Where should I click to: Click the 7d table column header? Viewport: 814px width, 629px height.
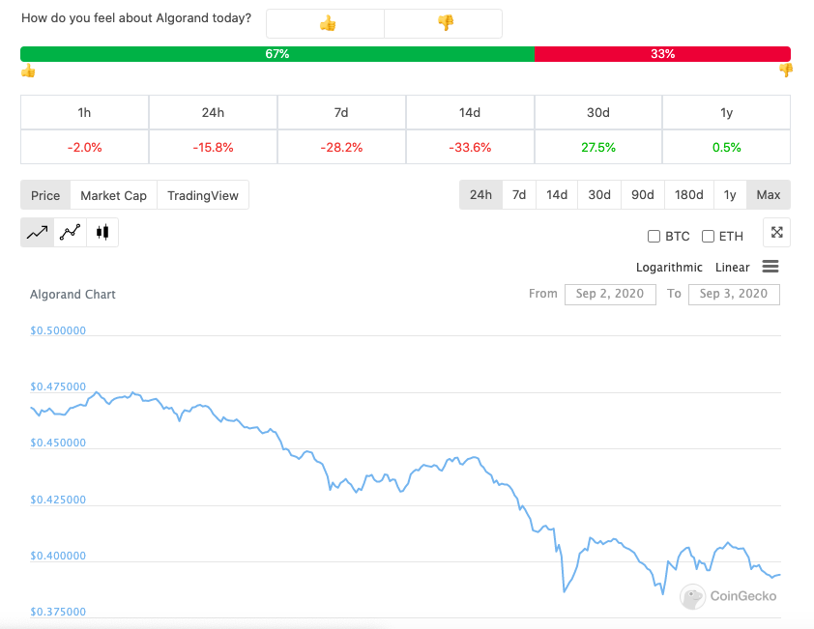point(341,113)
